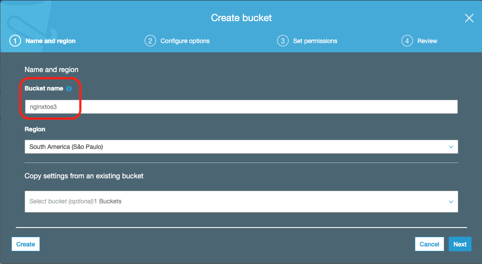The width and height of the screenshot is (482, 264).
Task: Click the Next button
Action: (x=460, y=244)
